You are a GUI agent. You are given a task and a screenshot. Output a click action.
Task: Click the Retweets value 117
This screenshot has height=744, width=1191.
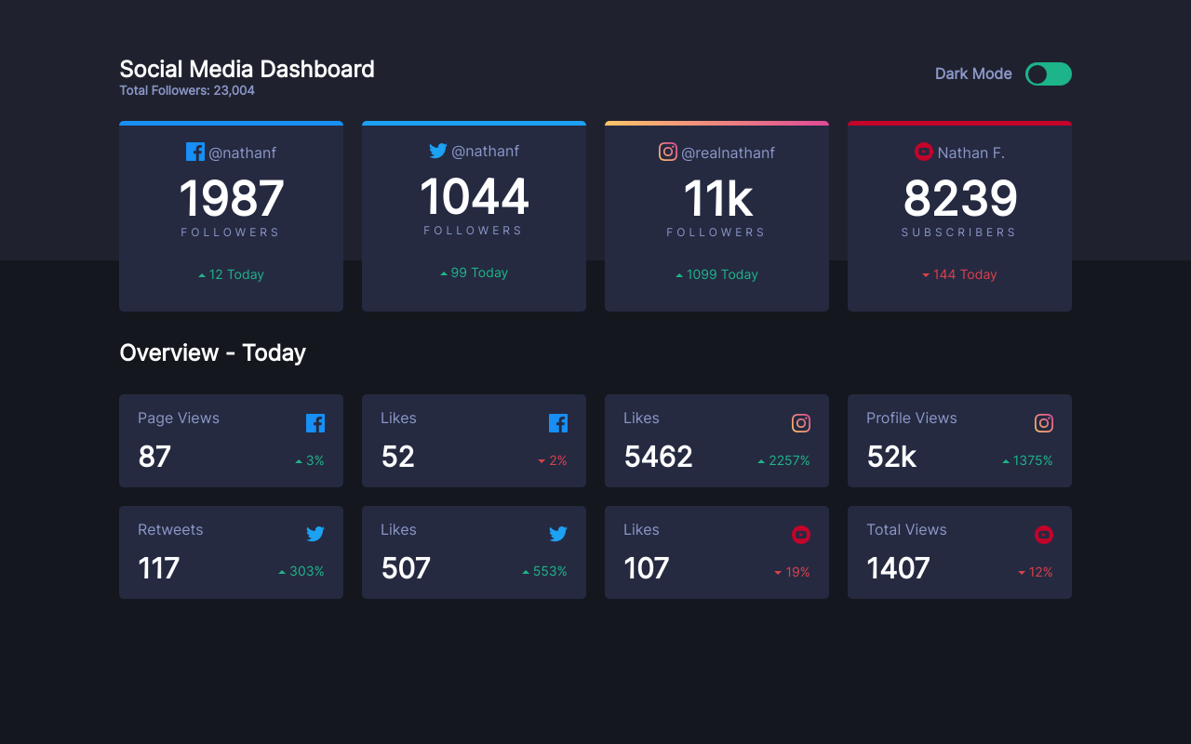point(158,568)
